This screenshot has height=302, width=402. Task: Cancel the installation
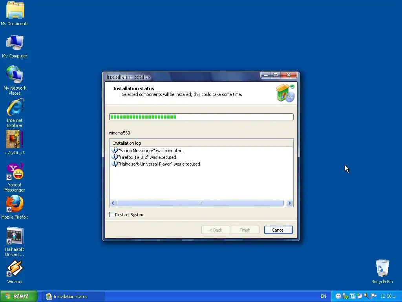point(278,230)
